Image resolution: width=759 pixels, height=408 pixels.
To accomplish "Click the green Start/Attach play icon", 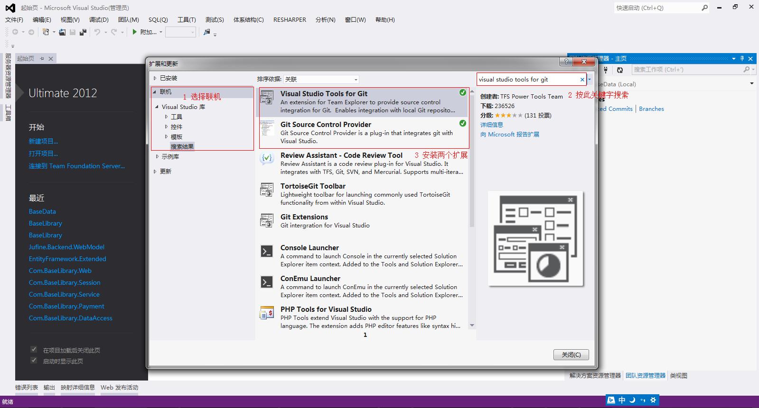I will [x=135, y=32].
